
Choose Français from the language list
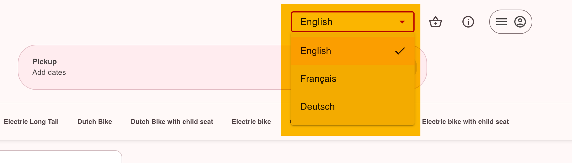tap(318, 79)
